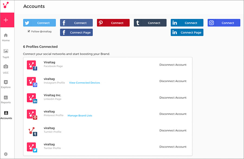
Task: Connect a Twitter account
Action: (x=40, y=23)
